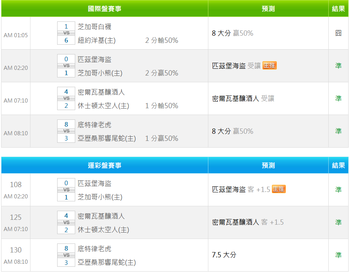Image resolution: width=349 pixels, height=272 pixels.
Task: Select game number 125
Action: click(x=16, y=217)
